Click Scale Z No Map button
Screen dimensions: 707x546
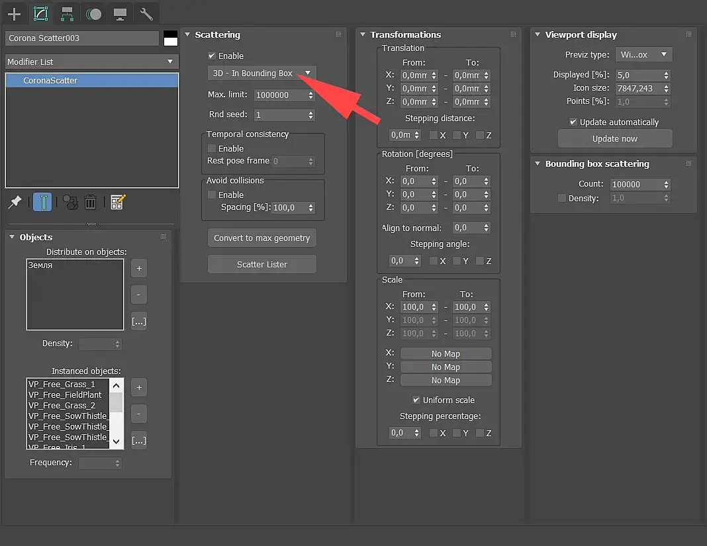click(446, 380)
